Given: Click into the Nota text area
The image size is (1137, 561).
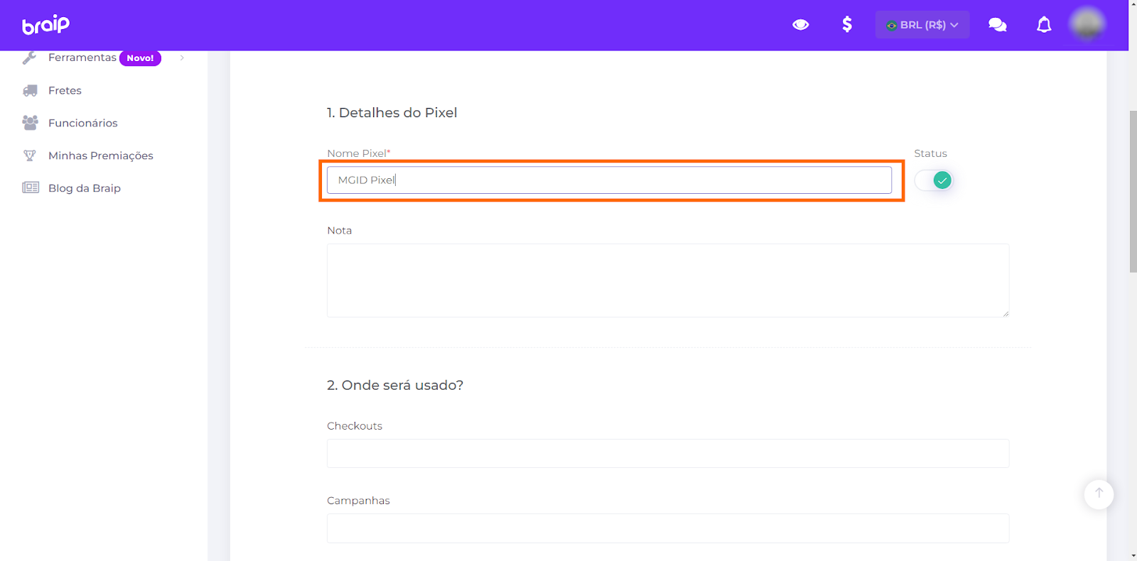Looking at the screenshot, I should point(667,280).
